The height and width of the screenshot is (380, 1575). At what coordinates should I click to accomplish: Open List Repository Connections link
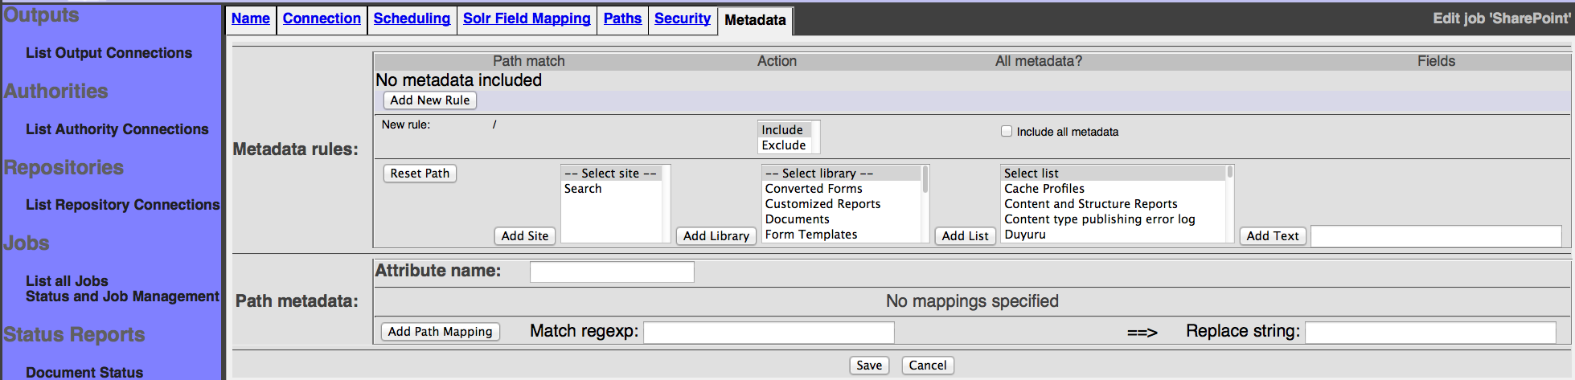(122, 205)
